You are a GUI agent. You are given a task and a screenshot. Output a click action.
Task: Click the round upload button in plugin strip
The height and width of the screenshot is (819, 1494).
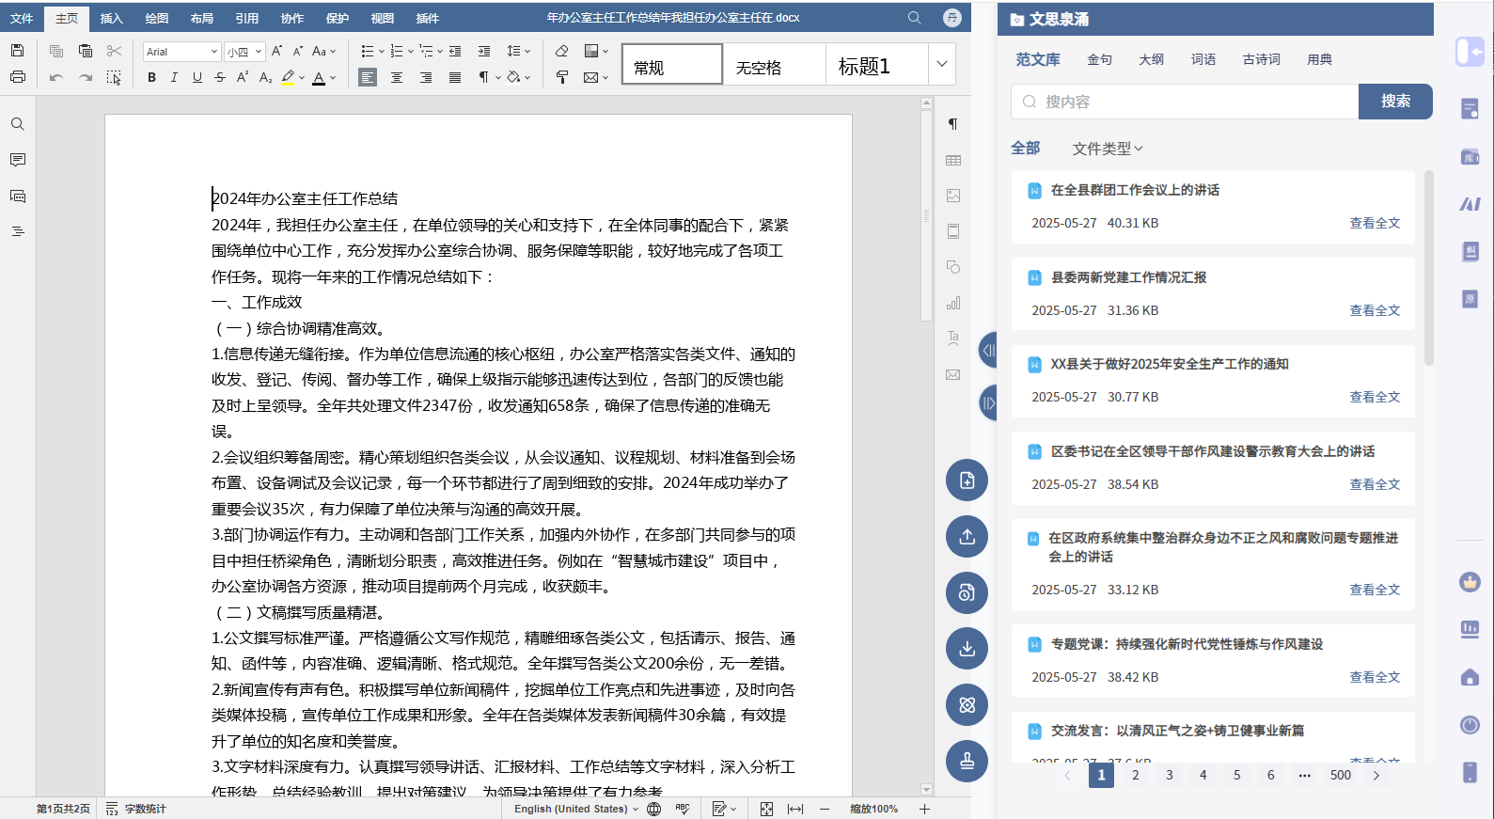coord(967,537)
